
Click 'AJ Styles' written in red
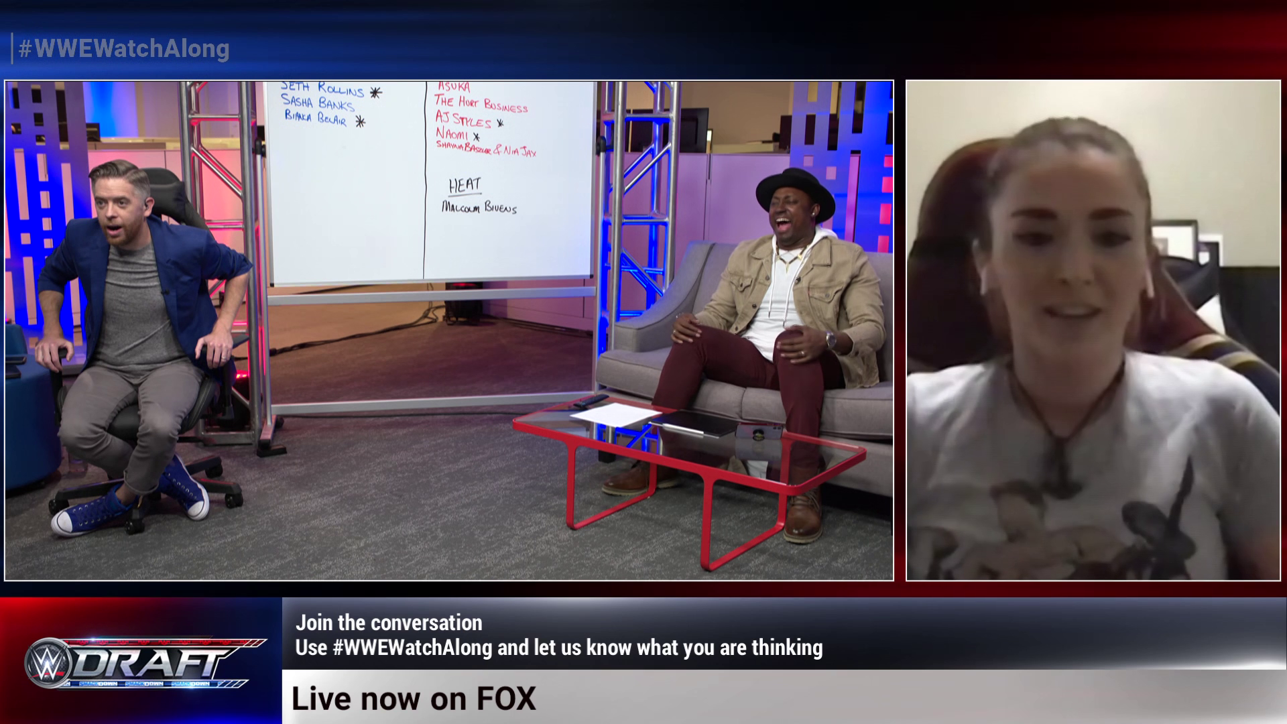coord(463,120)
